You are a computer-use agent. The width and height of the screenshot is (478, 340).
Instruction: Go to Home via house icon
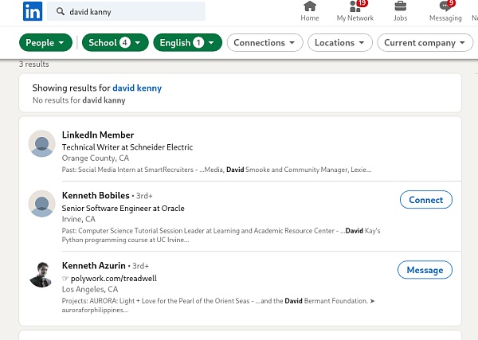coord(310,6)
